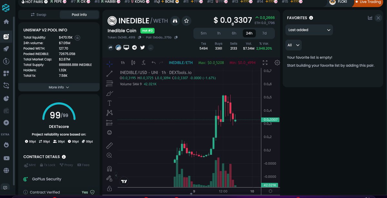Show more social links ellipsis button

(151, 48)
